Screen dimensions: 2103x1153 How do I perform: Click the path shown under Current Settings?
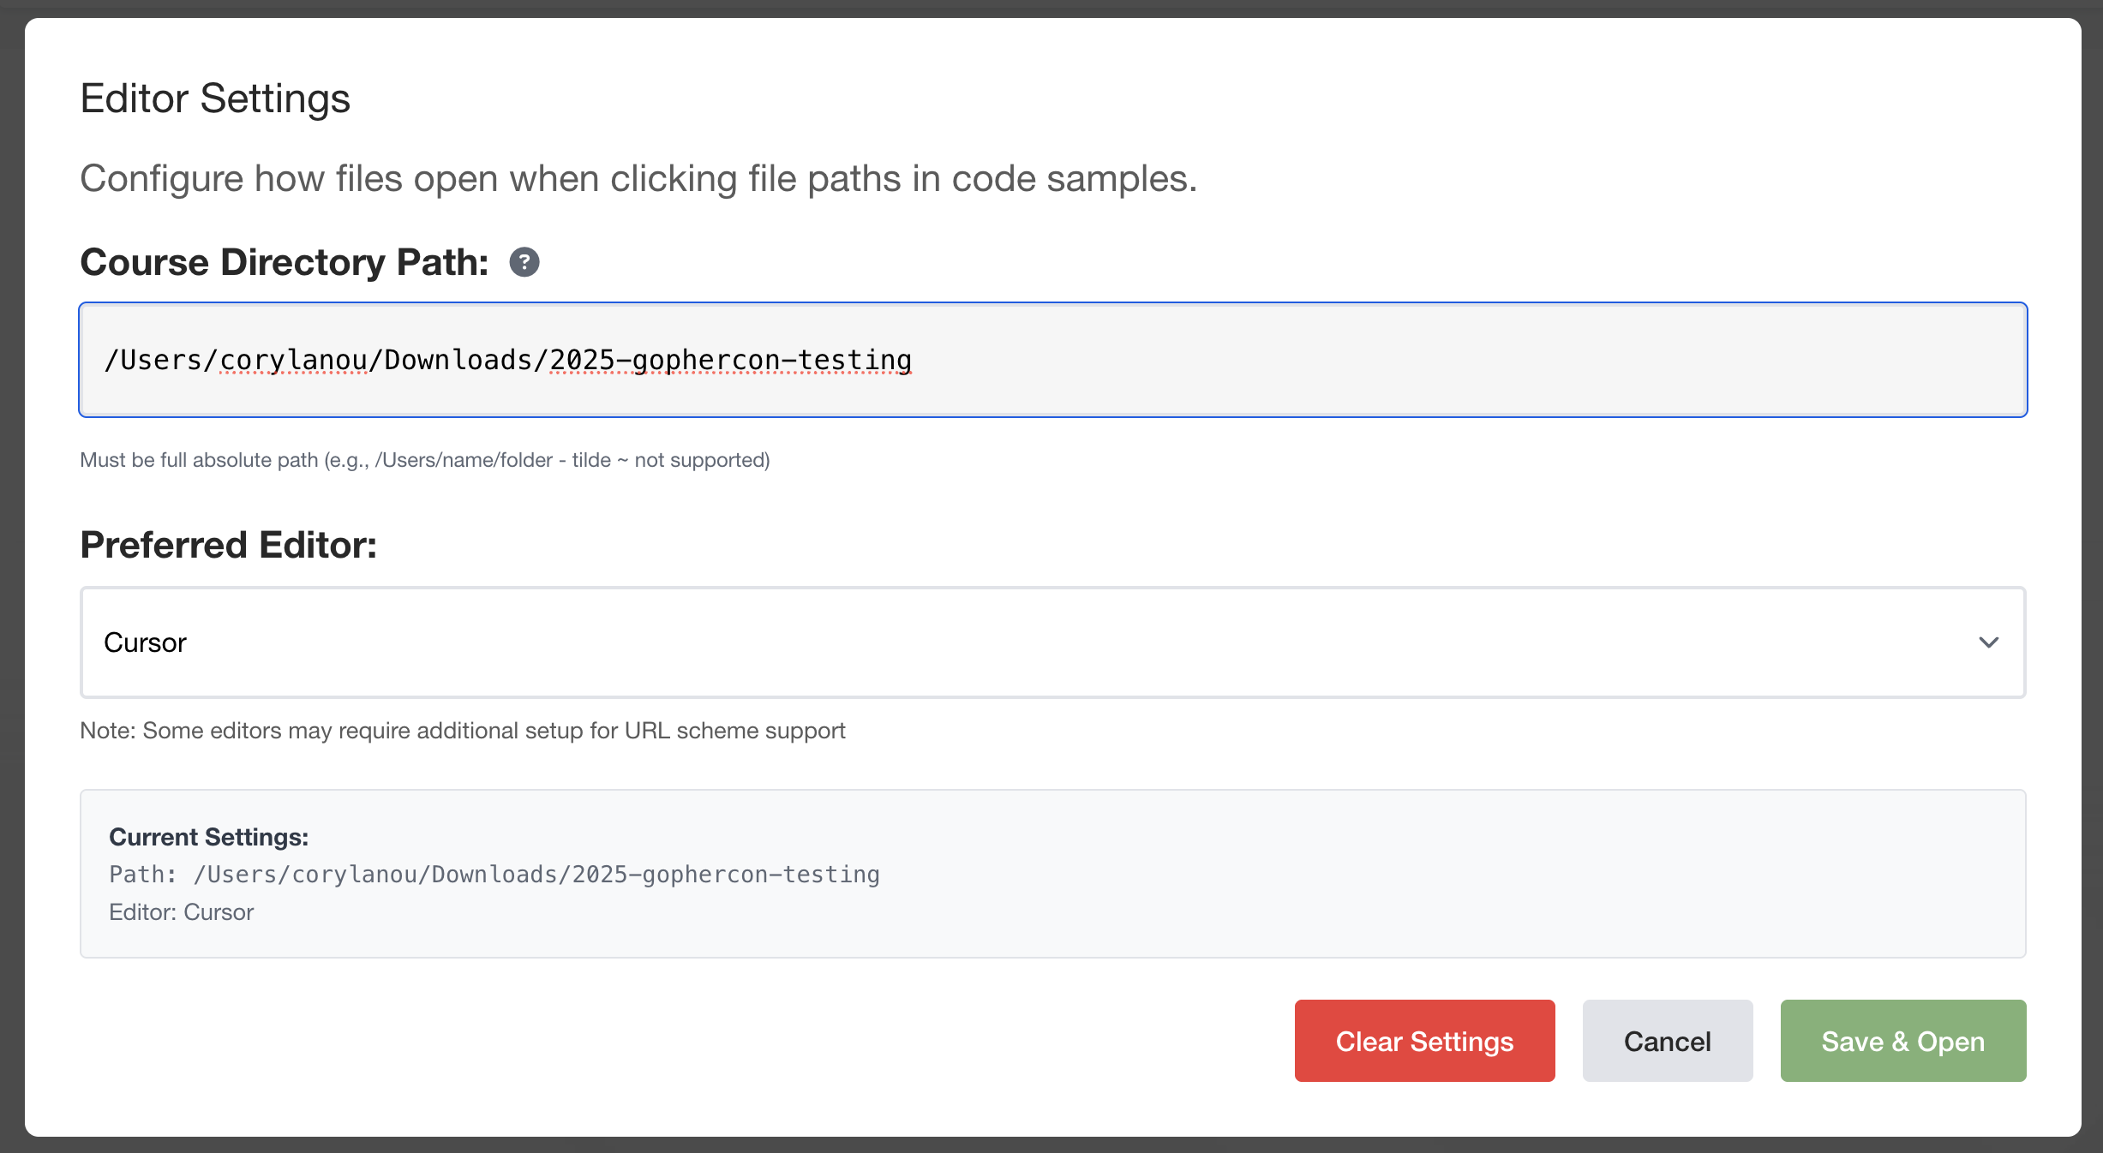(494, 875)
